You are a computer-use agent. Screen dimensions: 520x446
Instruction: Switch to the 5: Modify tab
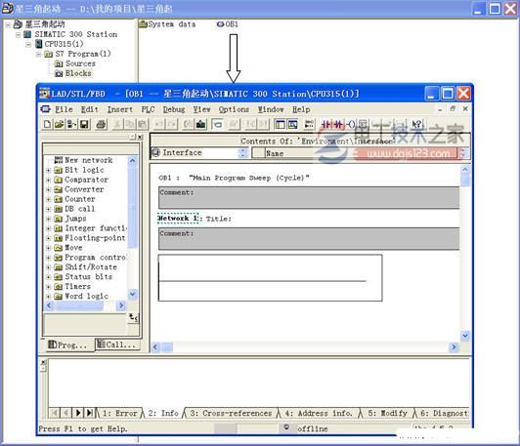coord(387,413)
